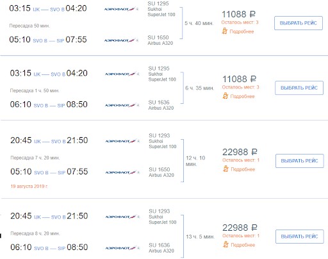Pick the 13 h 5 min itinerary
The width and height of the screenshot is (328, 259).
299,237
